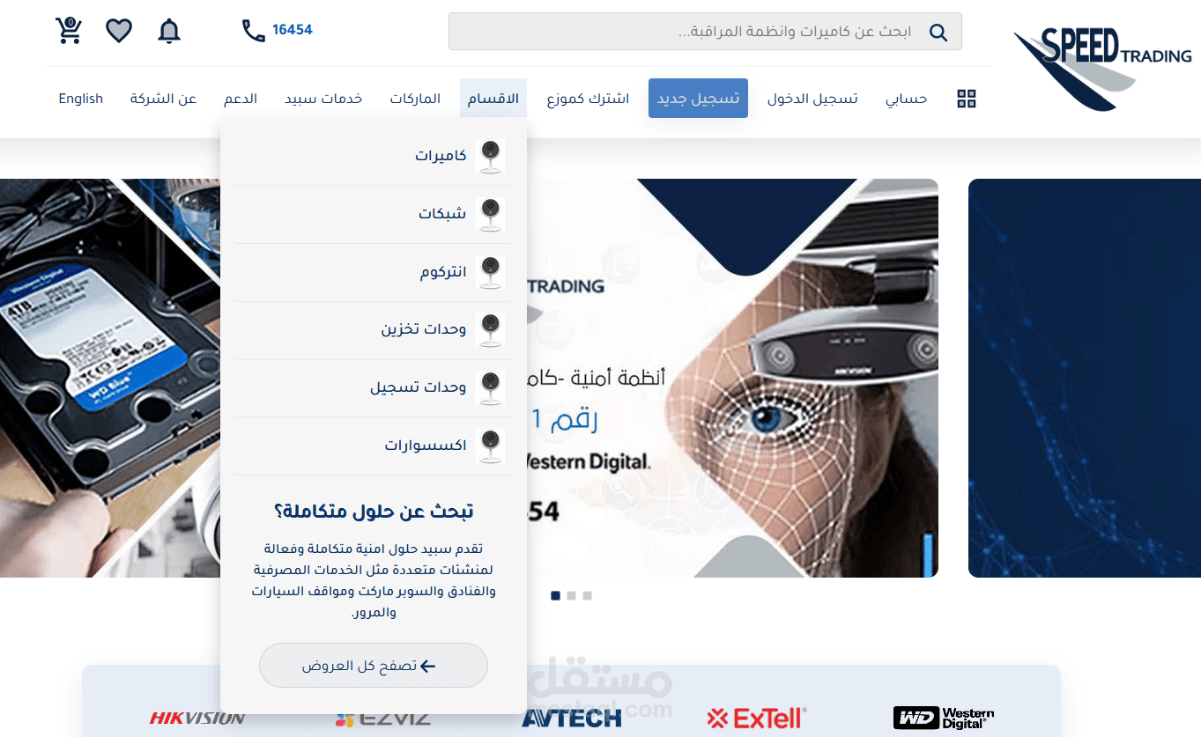Select the first carousel dot
This screenshot has width=1201, height=737.
point(555,596)
